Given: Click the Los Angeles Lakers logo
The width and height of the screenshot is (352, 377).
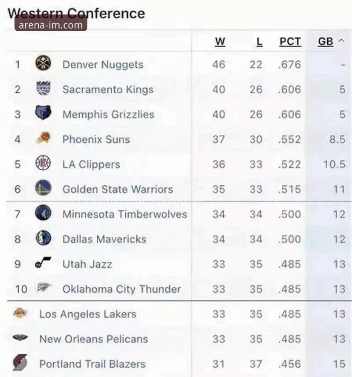Looking at the screenshot, I should (x=20, y=314).
